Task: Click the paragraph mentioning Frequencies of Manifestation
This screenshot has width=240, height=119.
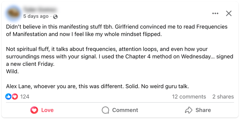Action: coord(117,30)
